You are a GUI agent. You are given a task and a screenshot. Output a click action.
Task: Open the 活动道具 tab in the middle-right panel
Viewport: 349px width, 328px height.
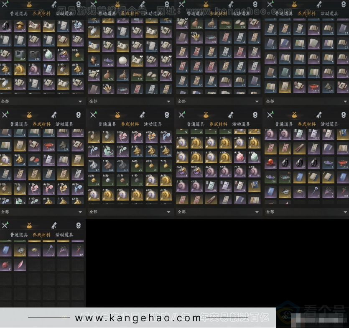329,124
